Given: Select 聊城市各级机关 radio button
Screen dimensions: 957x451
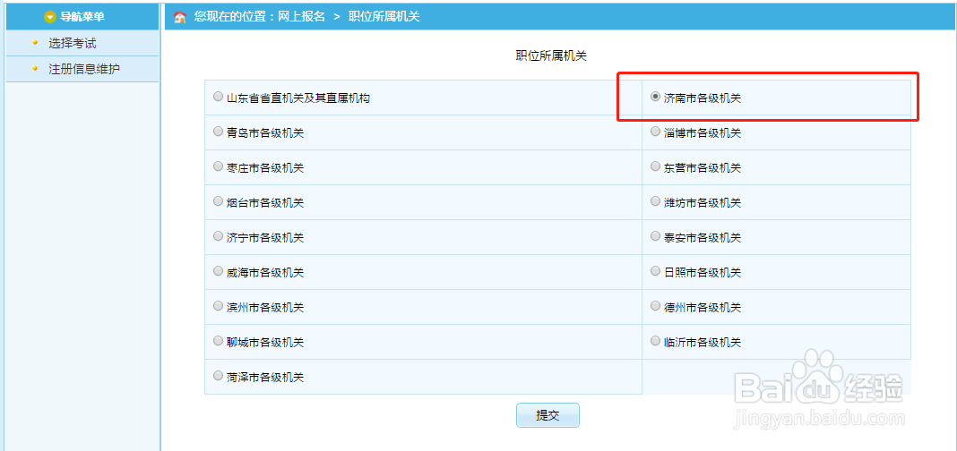Looking at the screenshot, I should (218, 340).
